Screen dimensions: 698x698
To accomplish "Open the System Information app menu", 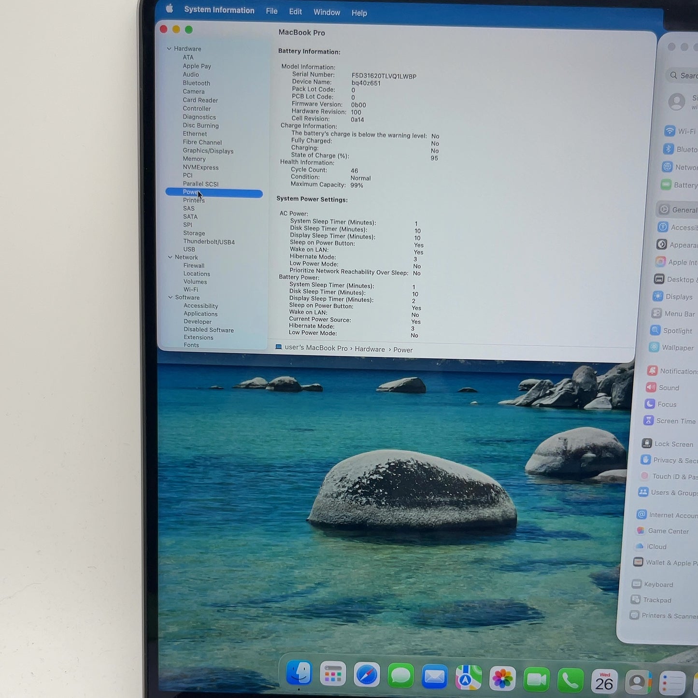I will pyautogui.click(x=219, y=10).
